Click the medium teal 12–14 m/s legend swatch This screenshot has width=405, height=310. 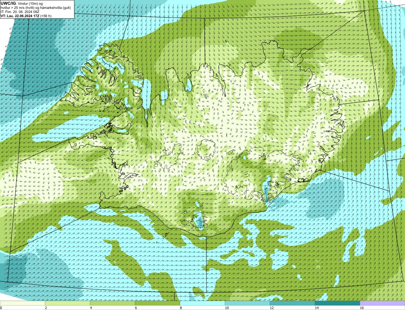pos(292,303)
